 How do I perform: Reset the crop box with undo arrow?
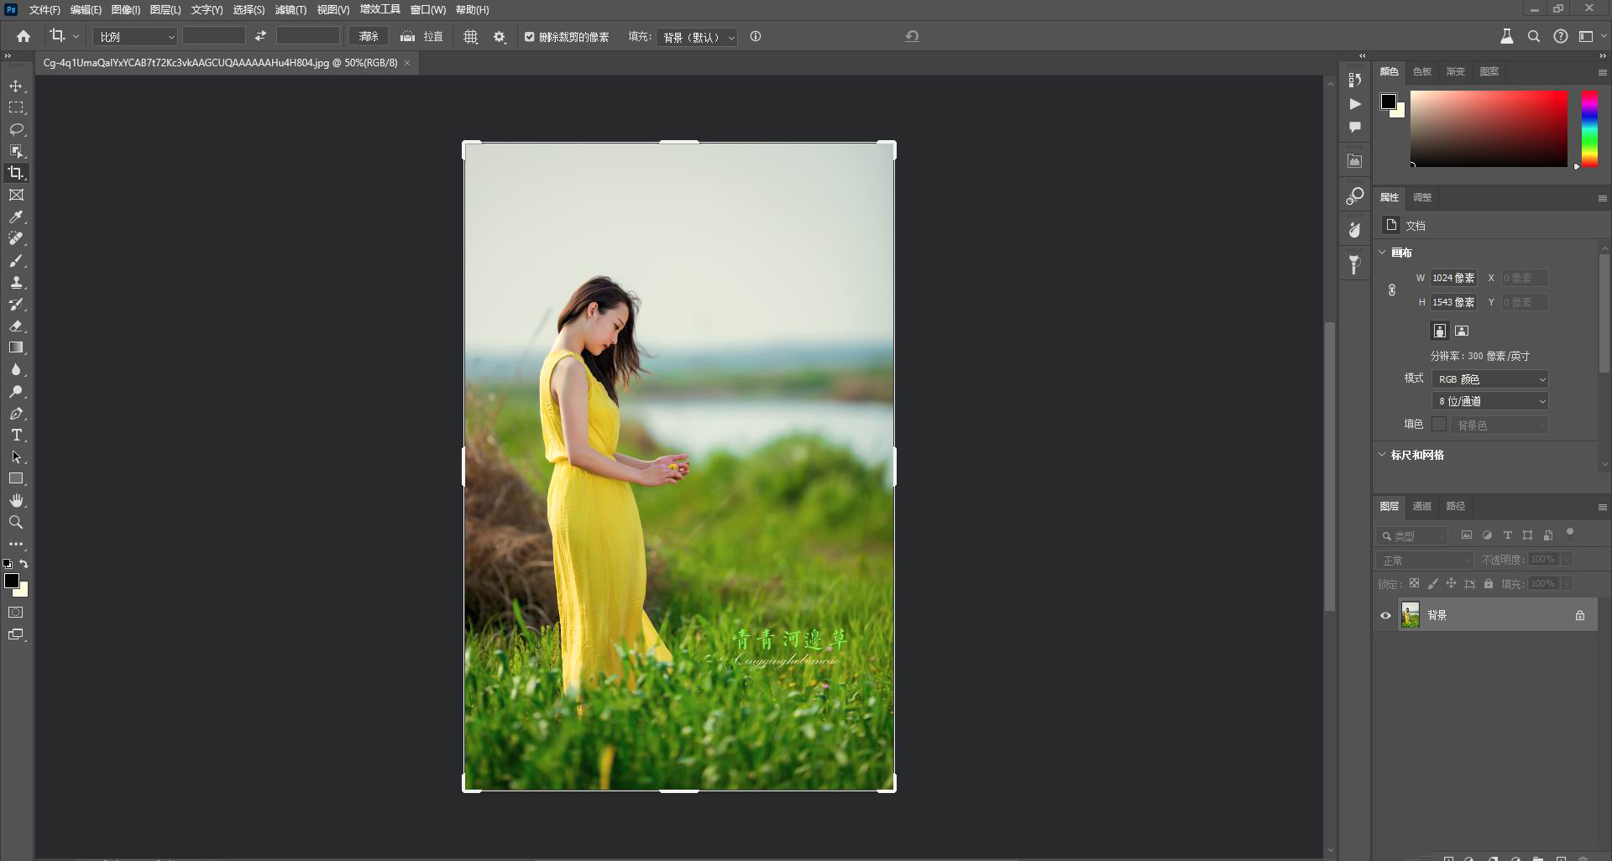pyautogui.click(x=912, y=36)
